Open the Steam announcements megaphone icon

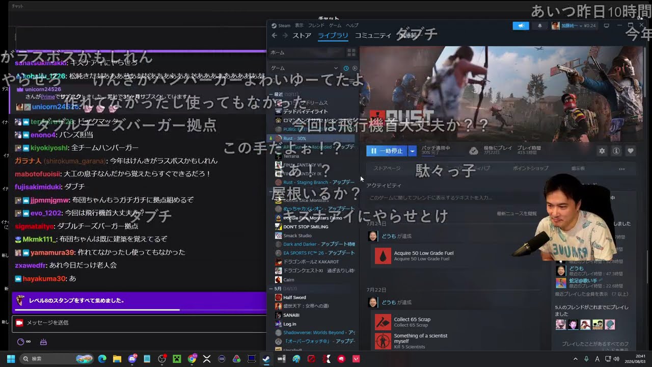521,25
